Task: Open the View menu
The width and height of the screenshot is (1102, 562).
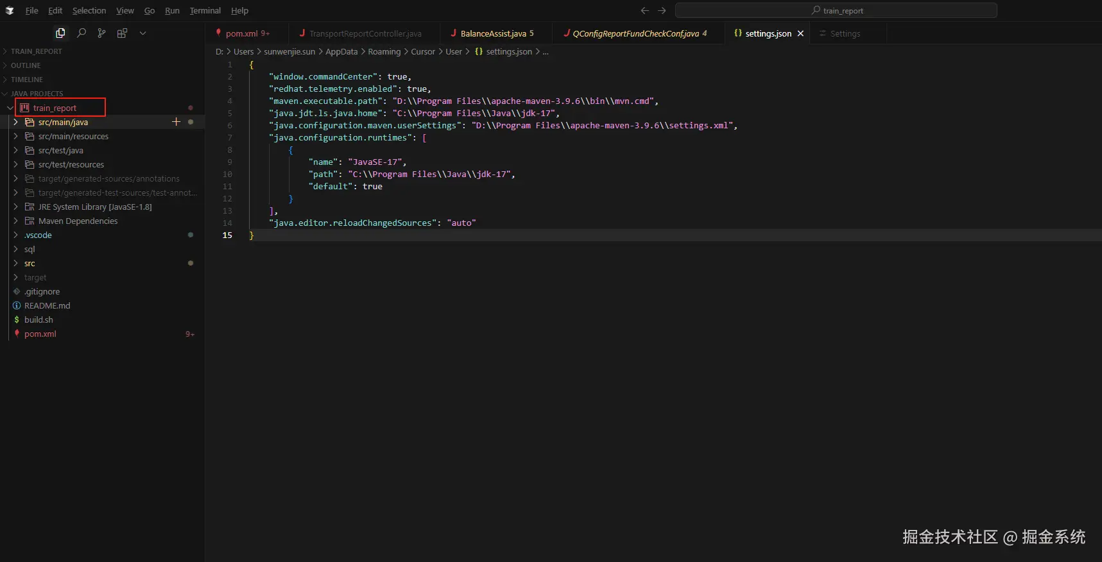Action: tap(125, 10)
